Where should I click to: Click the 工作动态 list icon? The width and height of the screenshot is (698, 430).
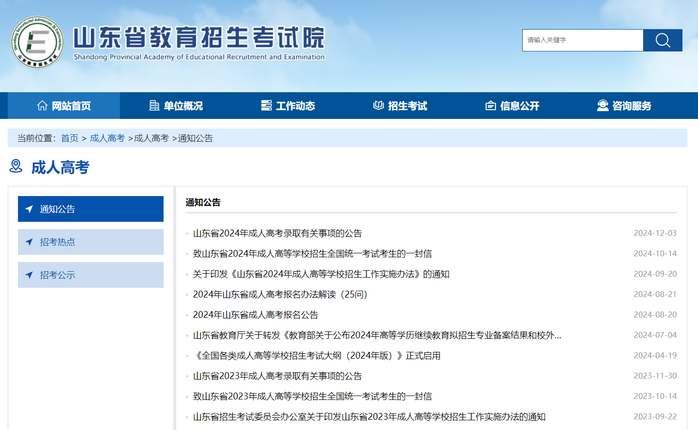266,105
